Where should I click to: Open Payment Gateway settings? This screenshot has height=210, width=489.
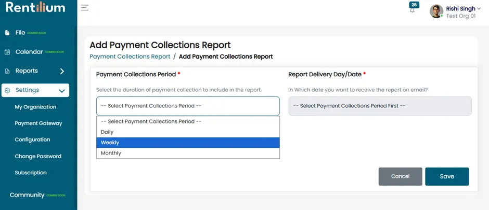tap(38, 123)
